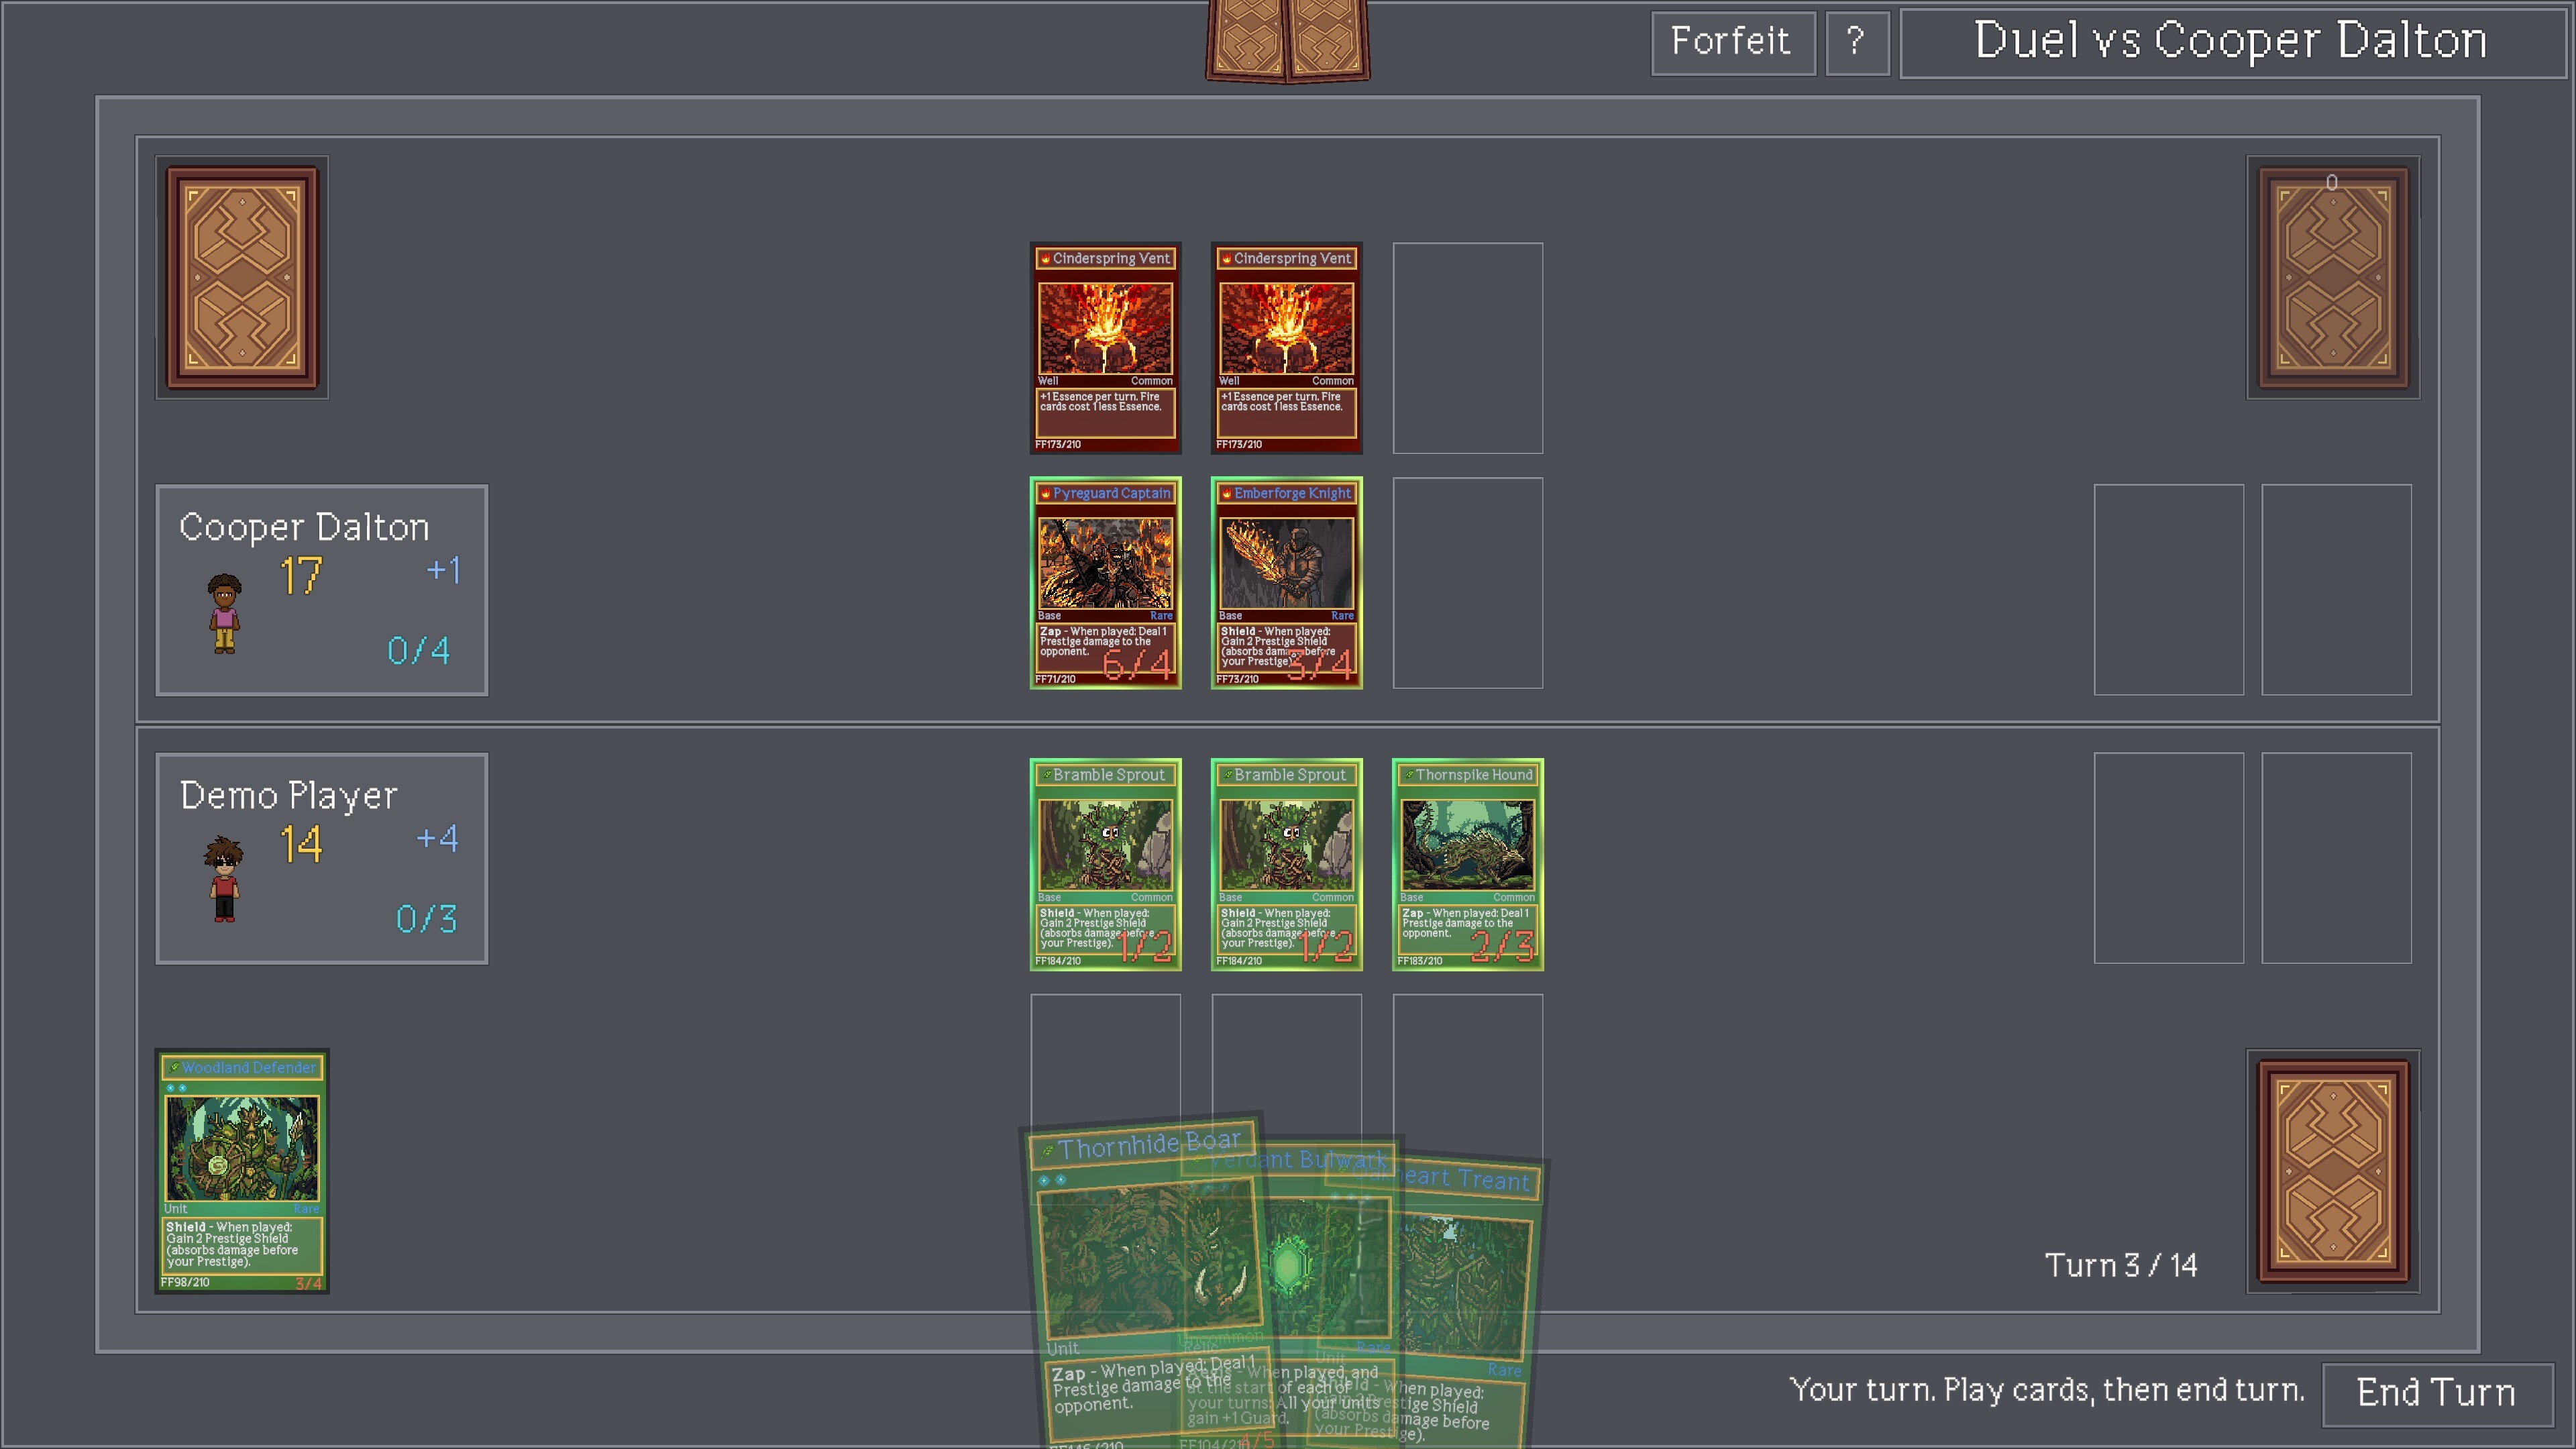This screenshot has width=2576, height=1449.
Task: Click the Turn 3 / 14 counter
Action: tap(2120, 1266)
